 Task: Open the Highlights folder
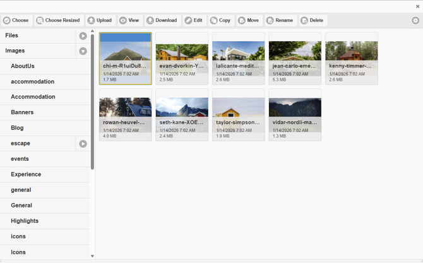(45, 221)
